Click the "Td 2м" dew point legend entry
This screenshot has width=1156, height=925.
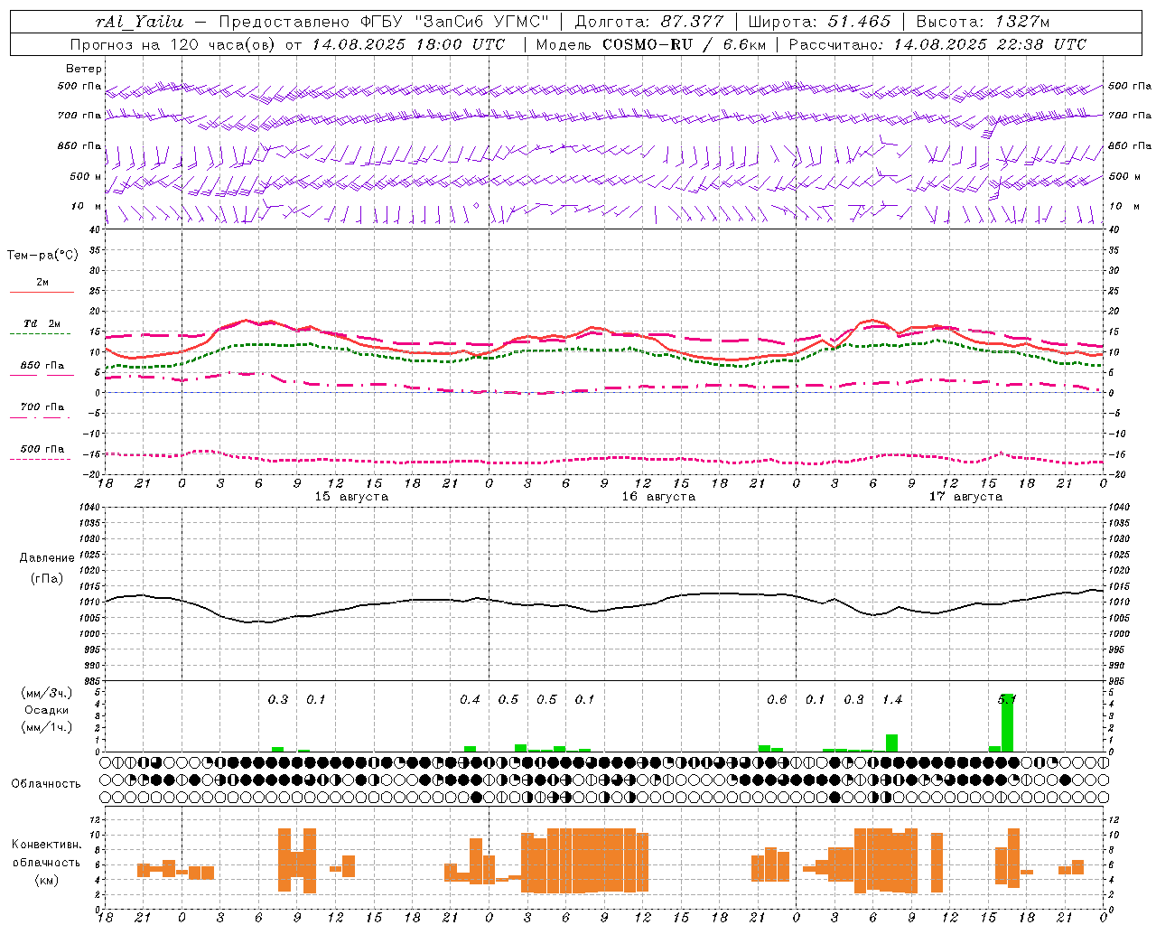(42, 323)
